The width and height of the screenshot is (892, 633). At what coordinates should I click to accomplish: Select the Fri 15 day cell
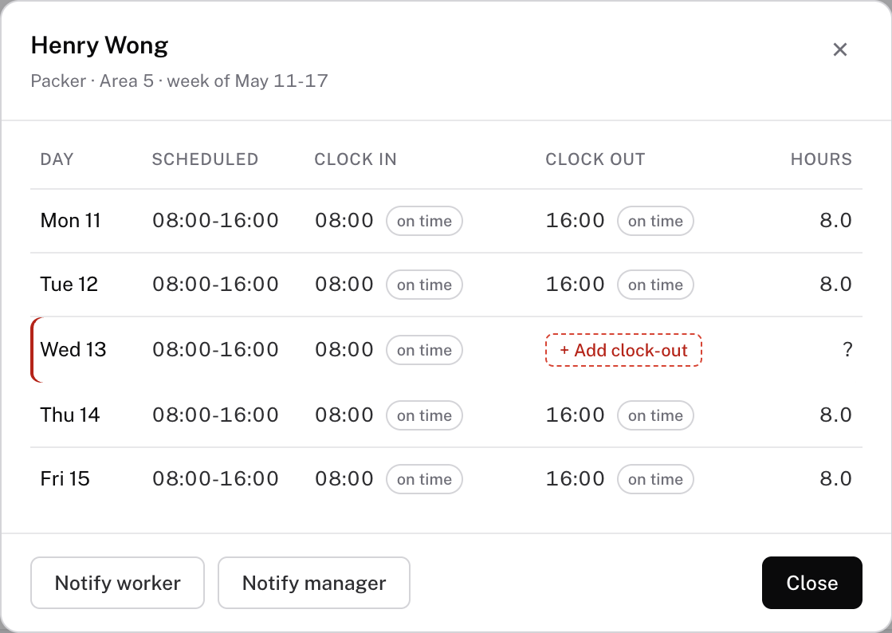[65, 479]
